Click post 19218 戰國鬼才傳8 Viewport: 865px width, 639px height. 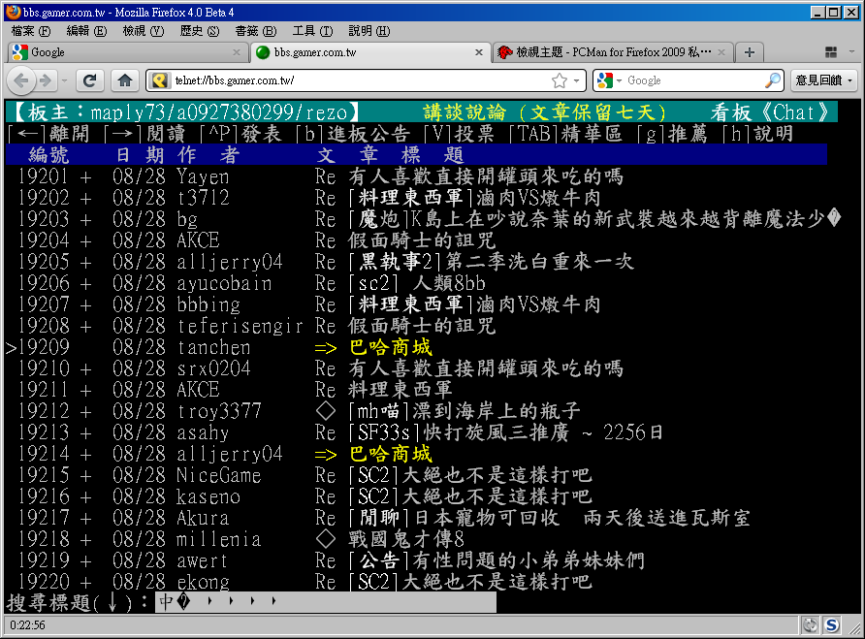[x=406, y=539]
